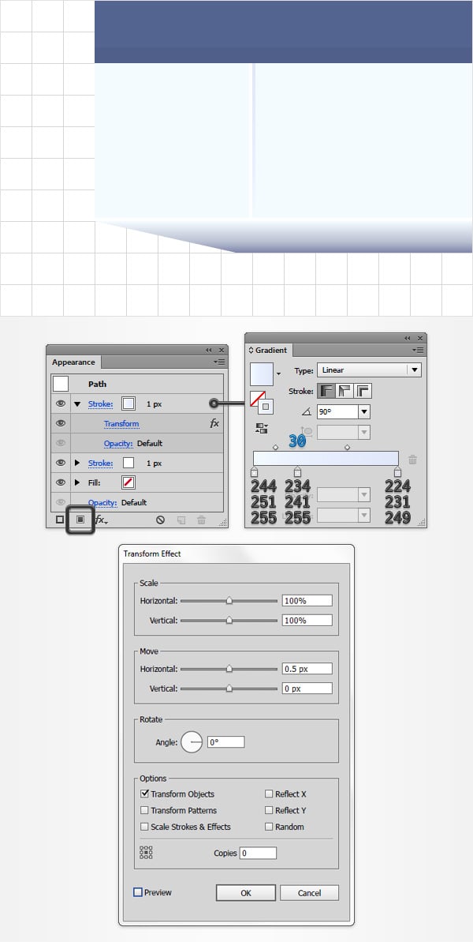Image resolution: width=473 pixels, height=942 pixels.
Task: Enable the Reflect Y checkbox
Action: tap(269, 810)
